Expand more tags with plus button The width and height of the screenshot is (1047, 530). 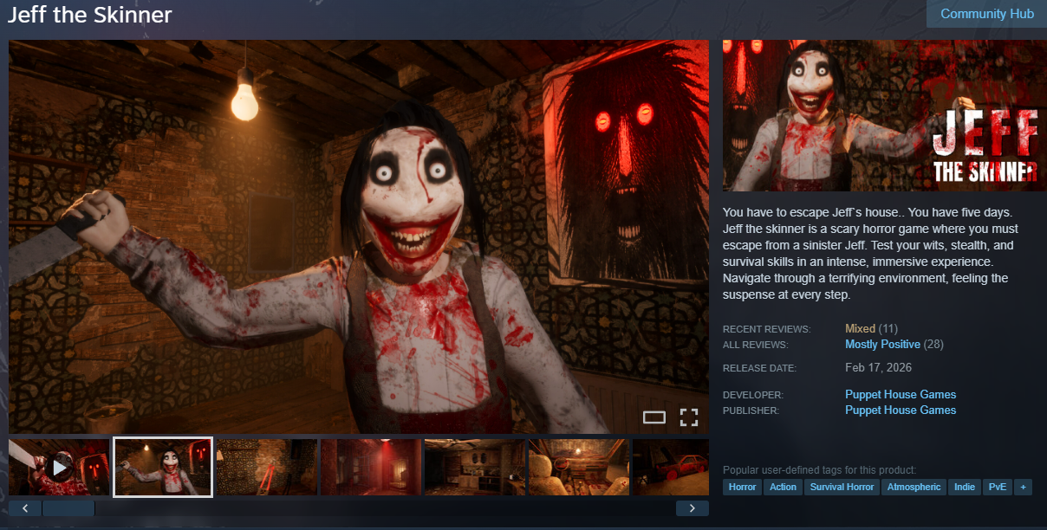[1024, 487]
